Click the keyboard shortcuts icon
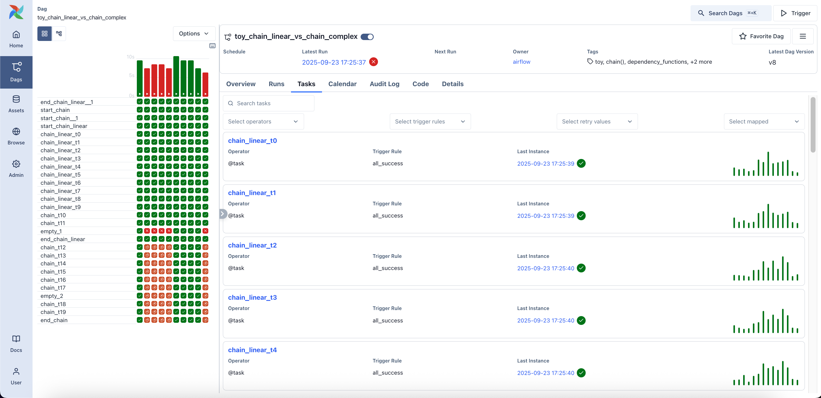The image size is (821, 398). click(x=212, y=46)
